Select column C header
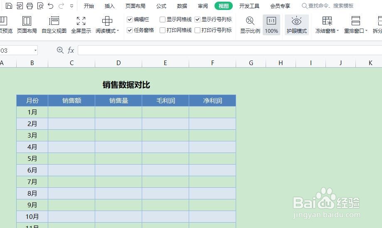The image size is (382, 228). (x=71, y=63)
